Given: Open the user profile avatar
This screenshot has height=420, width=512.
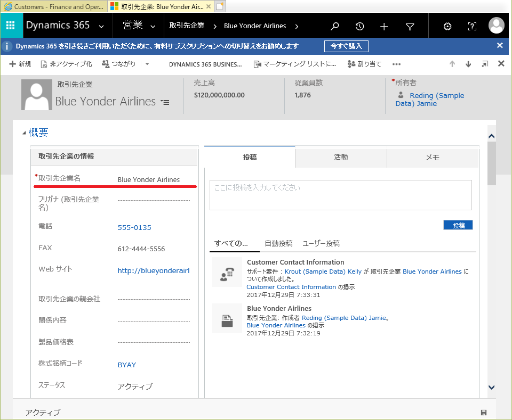Looking at the screenshot, I should pyautogui.click(x=497, y=26).
